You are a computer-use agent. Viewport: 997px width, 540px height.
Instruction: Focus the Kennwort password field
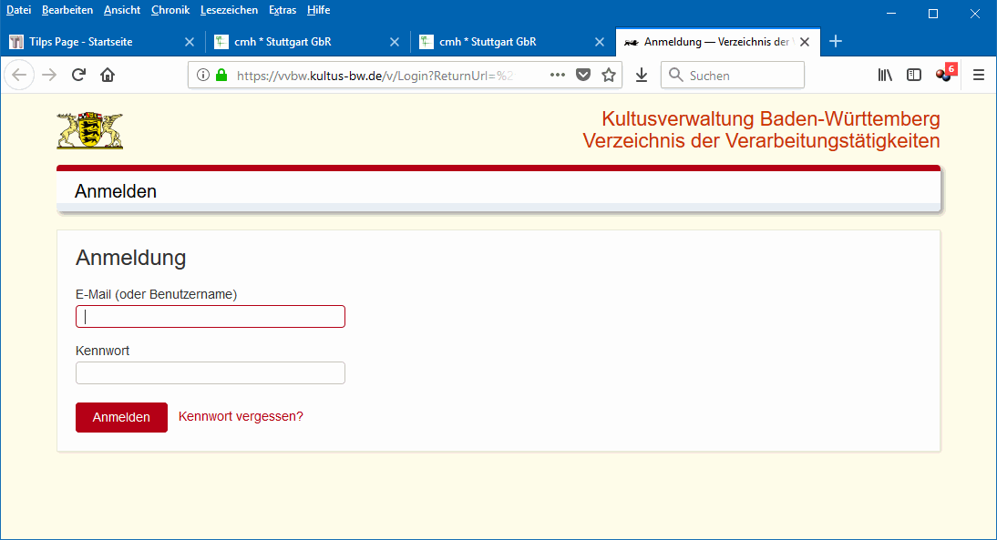(211, 373)
